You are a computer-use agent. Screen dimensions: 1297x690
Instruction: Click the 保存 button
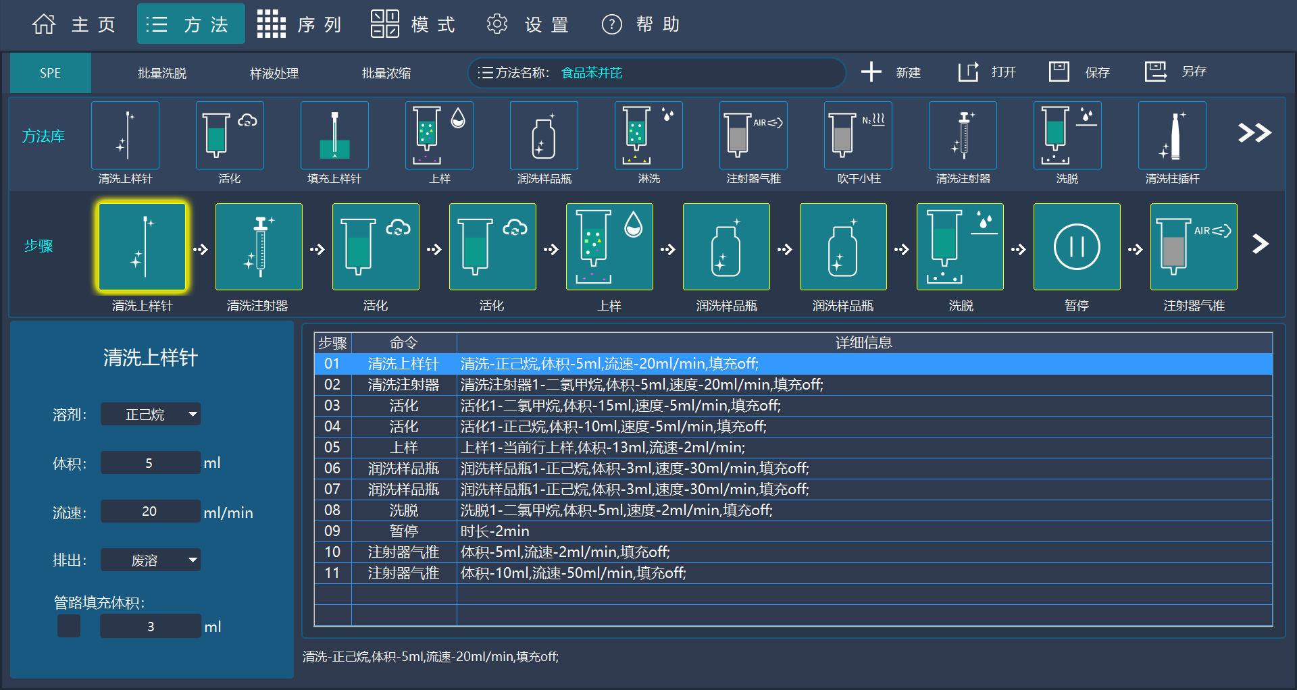[x=1078, y=72]
